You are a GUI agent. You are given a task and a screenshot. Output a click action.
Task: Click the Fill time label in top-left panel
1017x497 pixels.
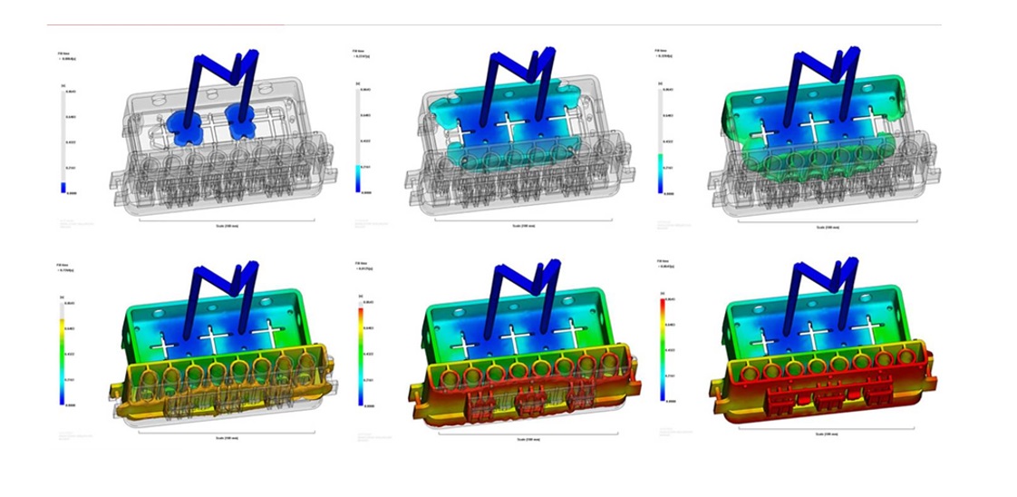65,54
